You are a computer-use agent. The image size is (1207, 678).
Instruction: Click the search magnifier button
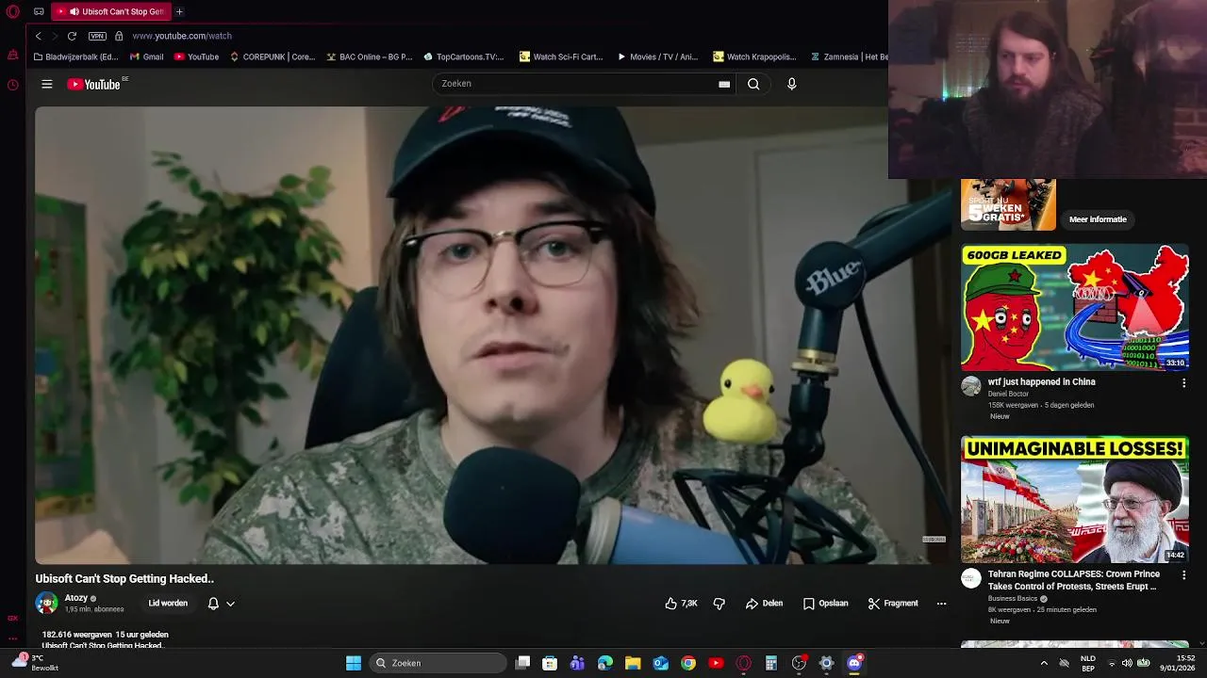pos(753,84)
